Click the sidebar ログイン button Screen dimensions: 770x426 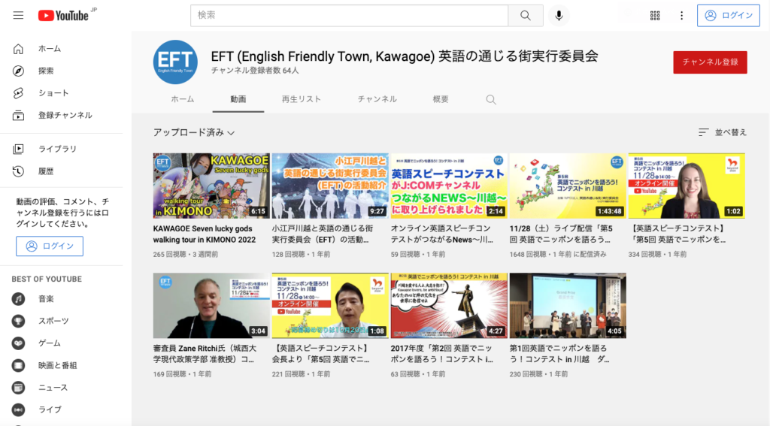[x=50, y=246]
